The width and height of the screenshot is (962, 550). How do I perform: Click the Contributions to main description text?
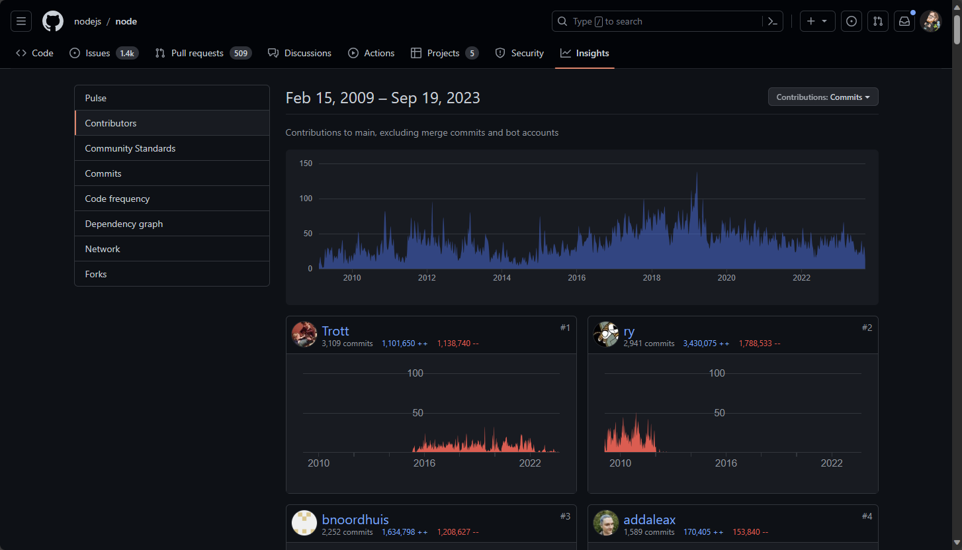[422, 132]
